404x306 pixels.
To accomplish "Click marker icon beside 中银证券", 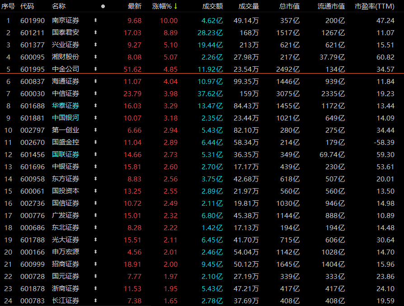I will click(96, 167).
